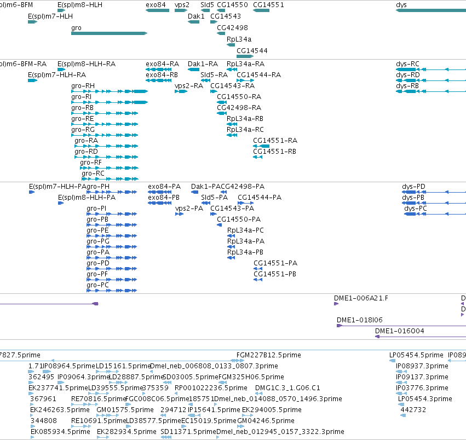This screenshot has width=466, height=440.
Task: Select the Dak1 gene feature
Action: coord(193,22)
